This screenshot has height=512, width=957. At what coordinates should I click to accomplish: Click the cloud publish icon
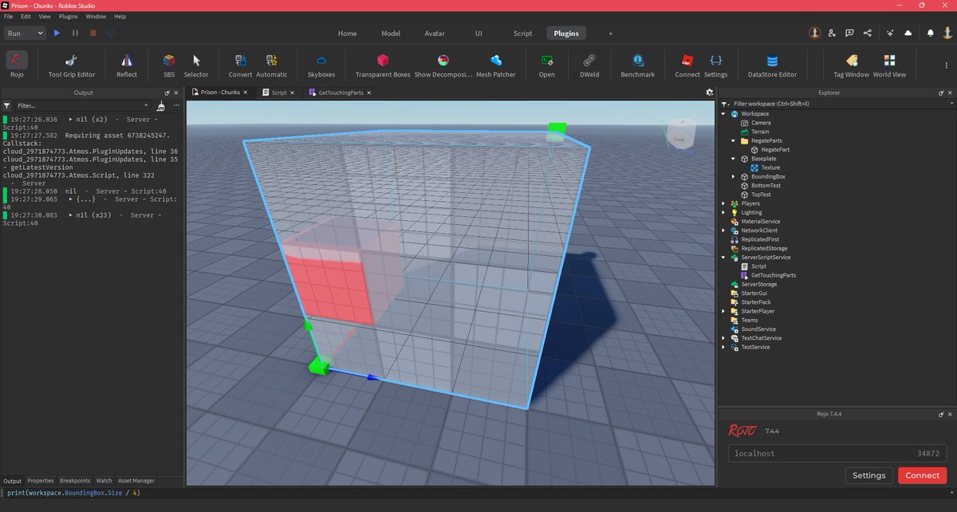(908, 33)
